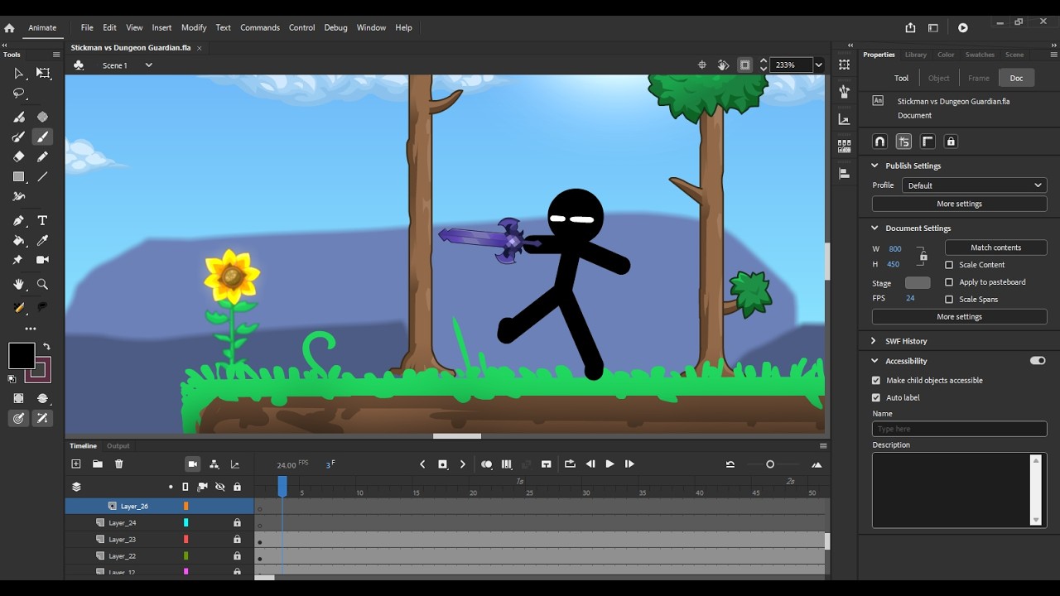Select the Text tool

click(43, 221)
